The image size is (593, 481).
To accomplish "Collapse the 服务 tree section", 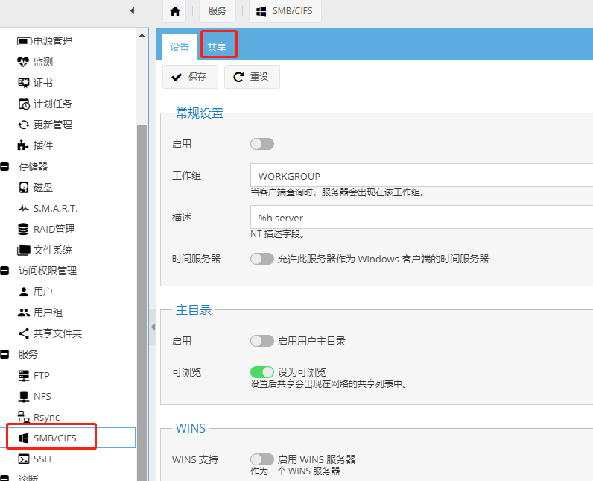I will (x=4, y=354).
